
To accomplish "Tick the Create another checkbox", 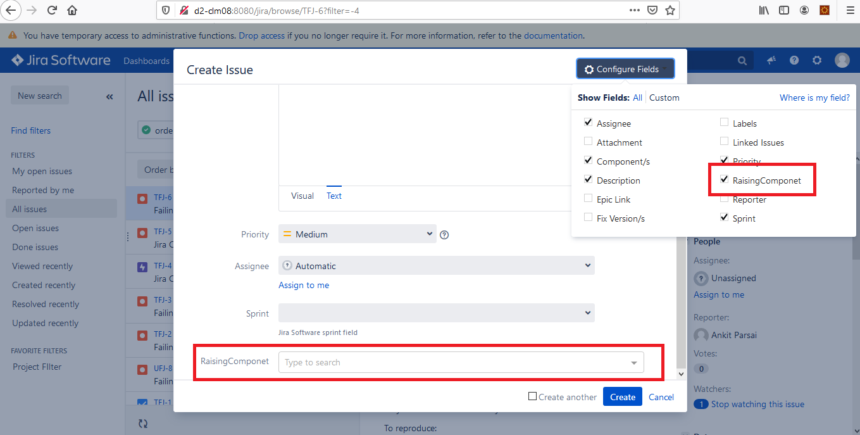I will pyautogui.click(x=533, y=396).
